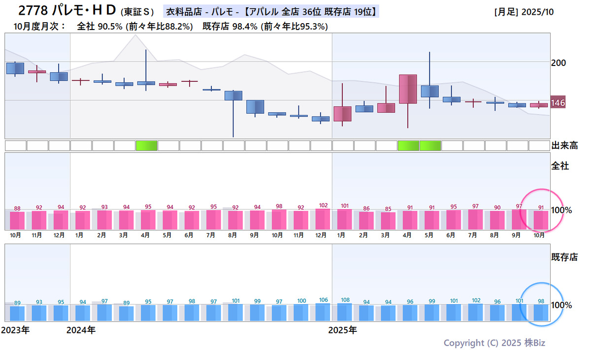Screen dimensions: 591x350
Task: Click the 全社 panel label
Action: pyautogui.click(x=559, y=166)
